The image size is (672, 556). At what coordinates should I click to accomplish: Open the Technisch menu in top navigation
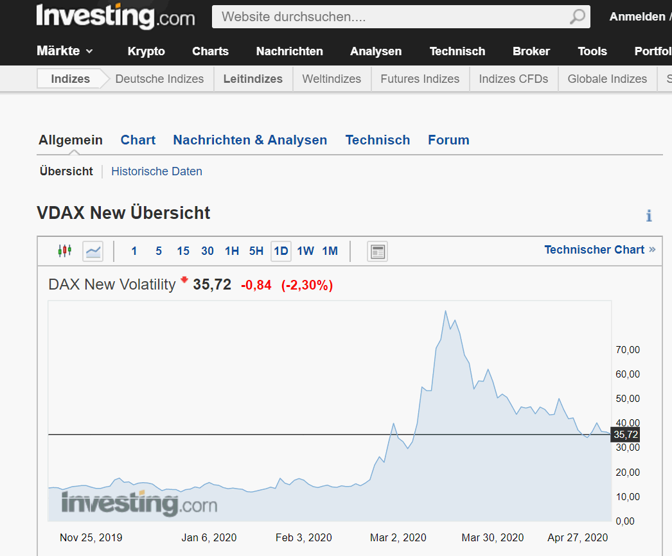457,51
